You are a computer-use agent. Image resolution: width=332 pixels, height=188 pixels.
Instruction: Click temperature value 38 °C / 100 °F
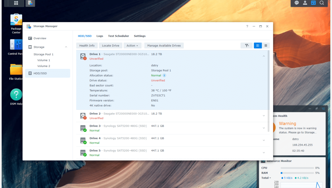click(161, 90)
